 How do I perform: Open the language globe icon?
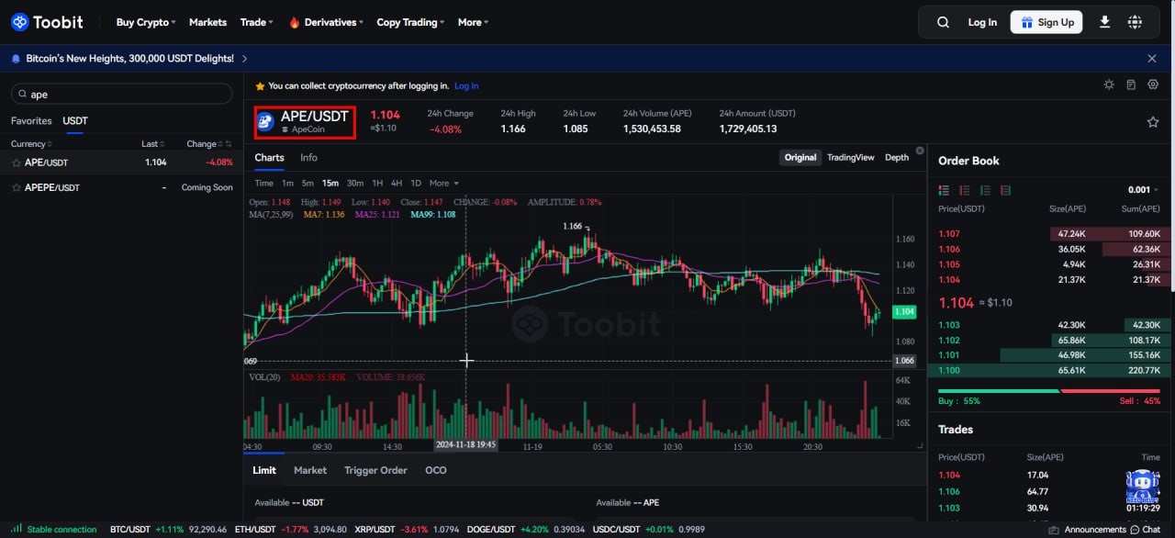pos(1135,22)
